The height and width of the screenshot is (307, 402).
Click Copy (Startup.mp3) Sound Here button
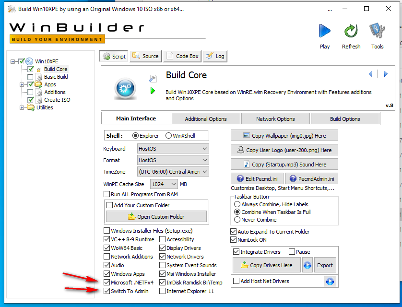pos(284,164)
